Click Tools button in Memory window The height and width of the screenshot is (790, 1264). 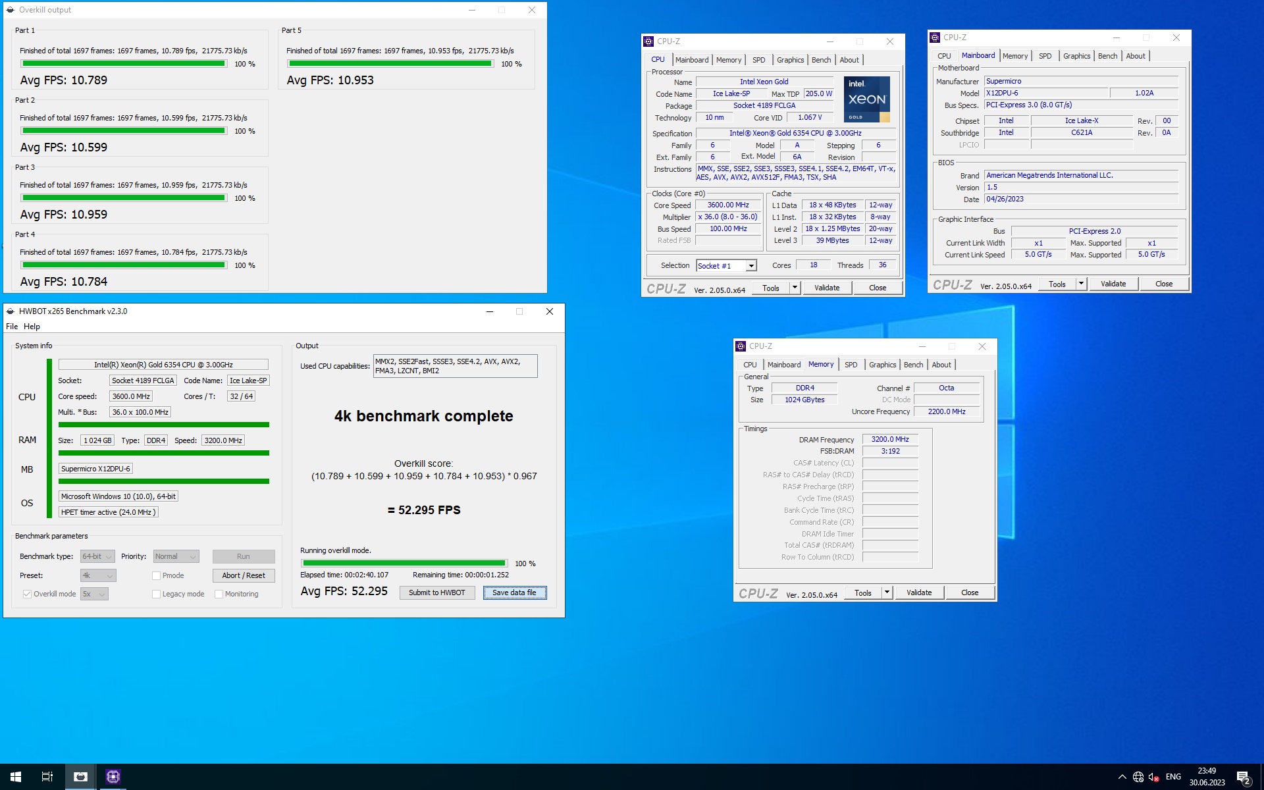click(x=862, y=592)
